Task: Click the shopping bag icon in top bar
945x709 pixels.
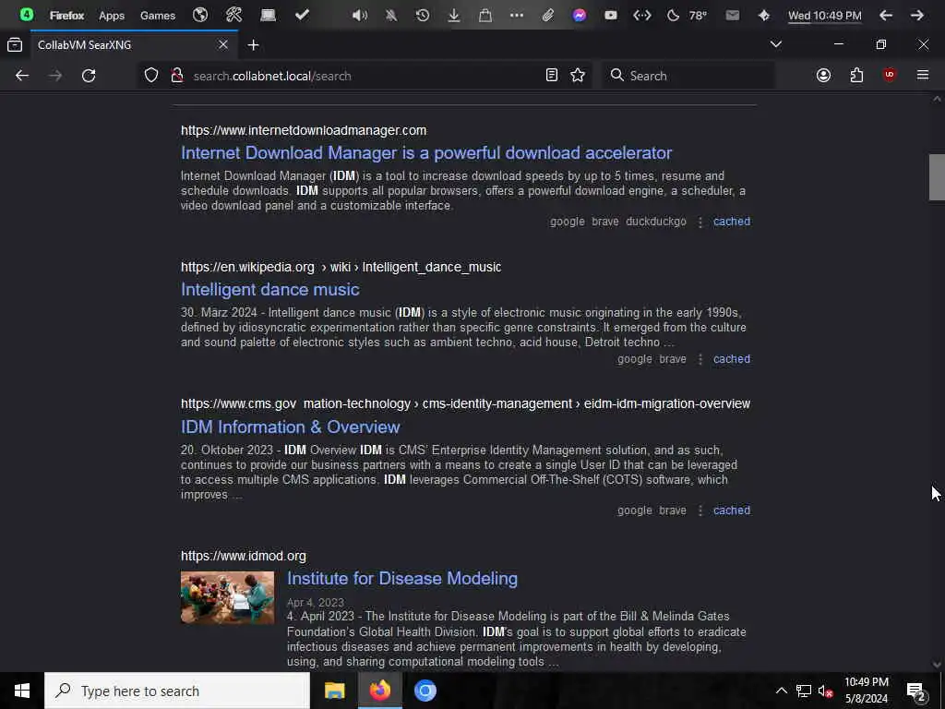Action: 485,15
